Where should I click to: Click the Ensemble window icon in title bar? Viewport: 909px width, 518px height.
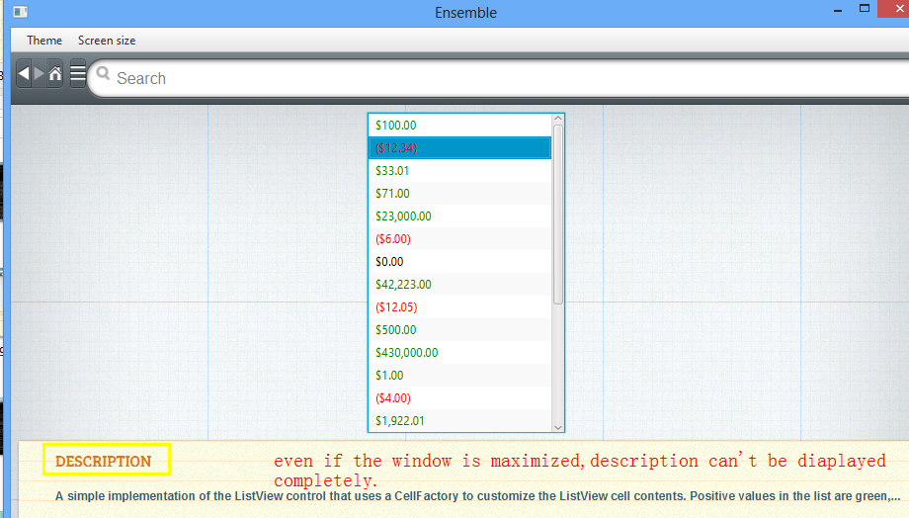point(20,13)
